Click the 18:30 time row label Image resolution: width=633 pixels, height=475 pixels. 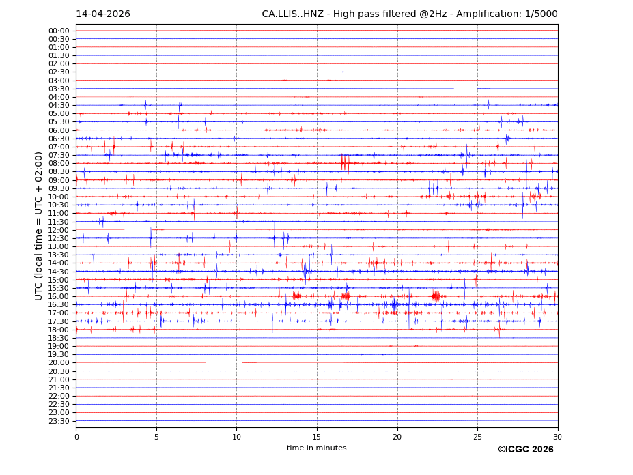[59, 338]
